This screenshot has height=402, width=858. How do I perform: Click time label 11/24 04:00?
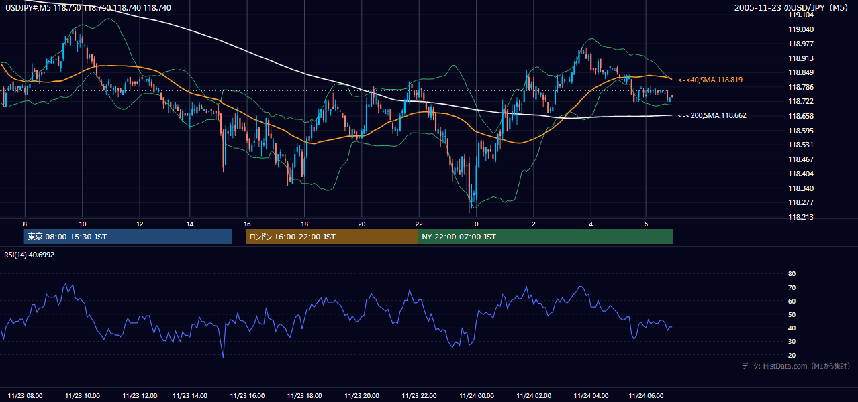point(591,396)
